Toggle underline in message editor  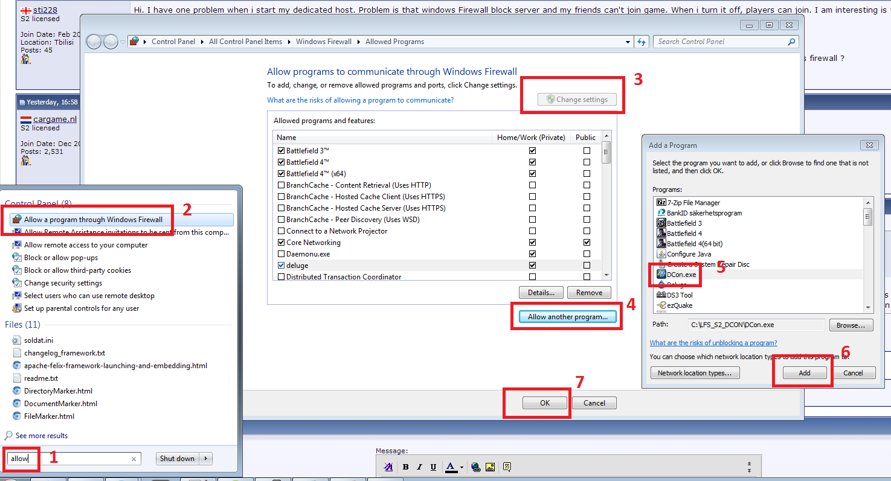(433, 467)
